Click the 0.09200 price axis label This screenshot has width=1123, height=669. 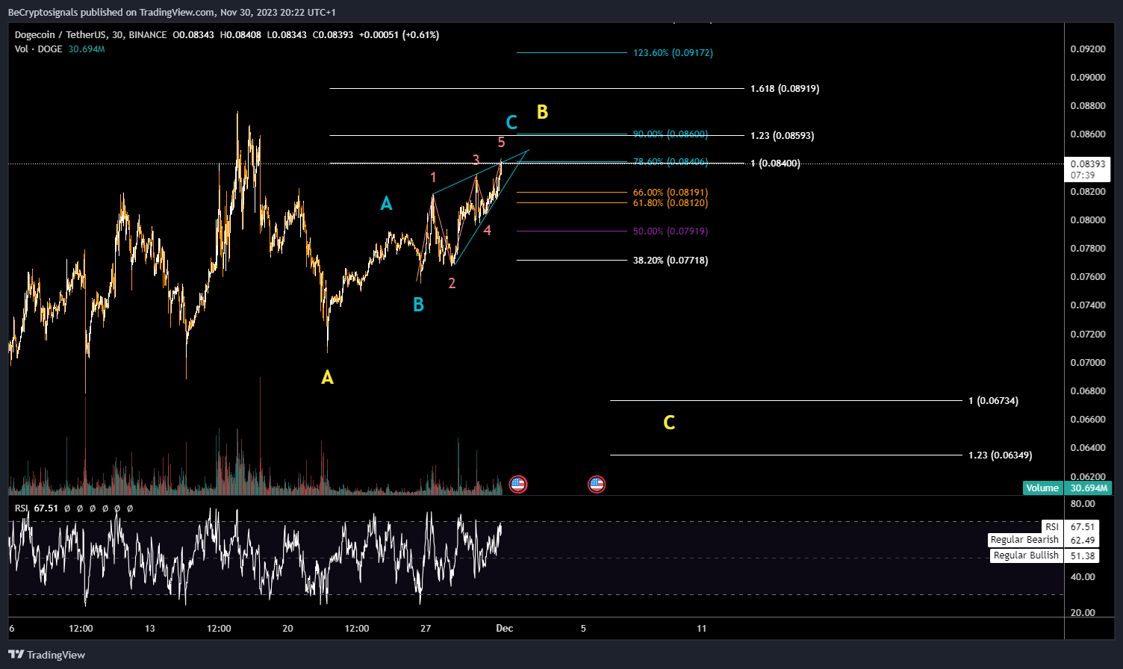pos(1087,49)
